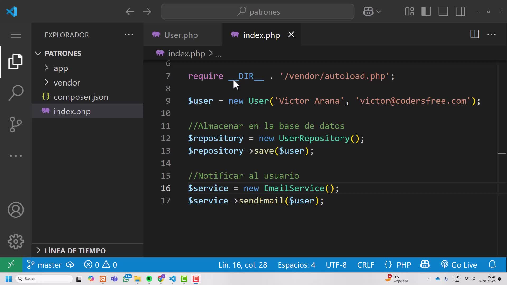Open WhatsApp from the taskbar
Screen dimensions: 507x285
pos(126,279)
